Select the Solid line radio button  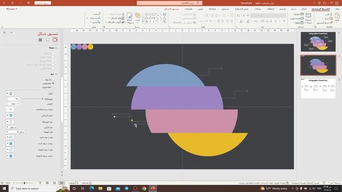[x=53, y=83]
